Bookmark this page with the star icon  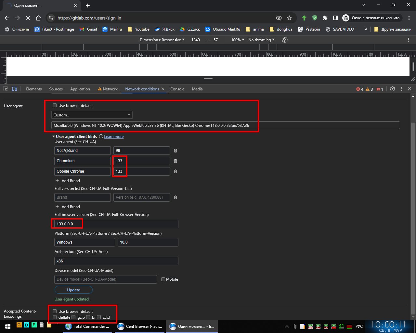coord(289,18)
